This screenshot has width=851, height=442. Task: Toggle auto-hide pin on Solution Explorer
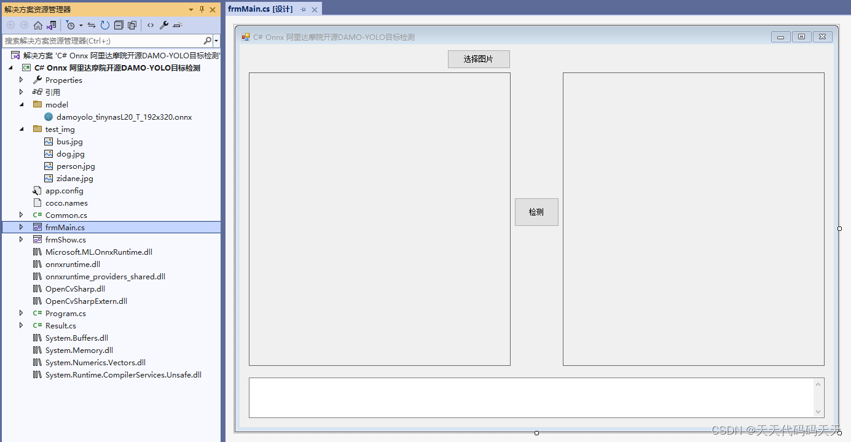click(202, 10)
